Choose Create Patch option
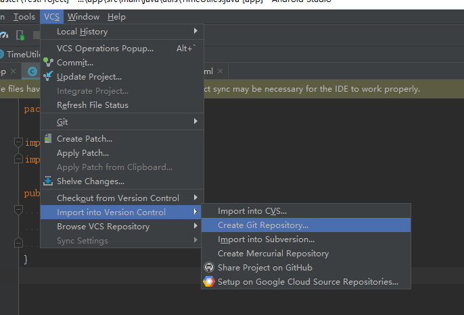This screenshot has height=315, width=464. 122,138
